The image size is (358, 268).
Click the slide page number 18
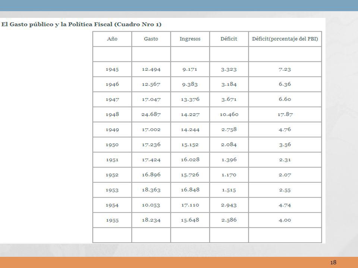[333, 262]
